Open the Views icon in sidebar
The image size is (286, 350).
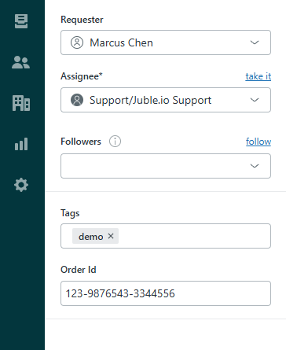21,21
